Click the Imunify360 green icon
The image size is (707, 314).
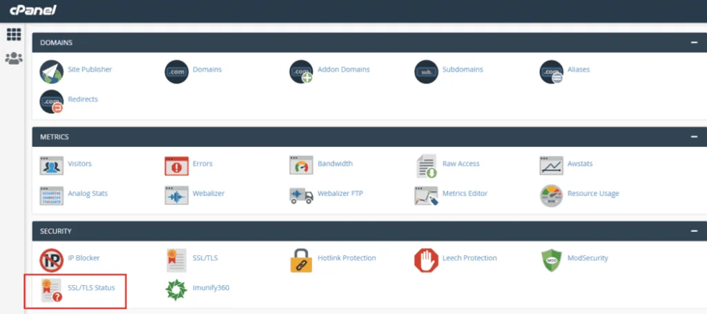176,290
